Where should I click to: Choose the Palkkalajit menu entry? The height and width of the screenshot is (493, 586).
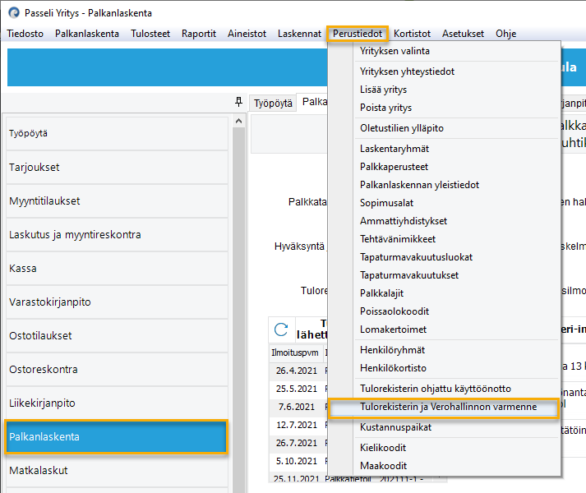click(x=381, y=293)
